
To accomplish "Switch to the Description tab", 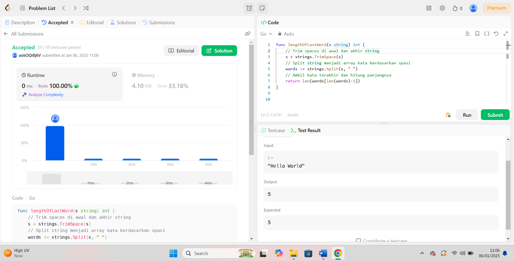I will pos(20,23).
